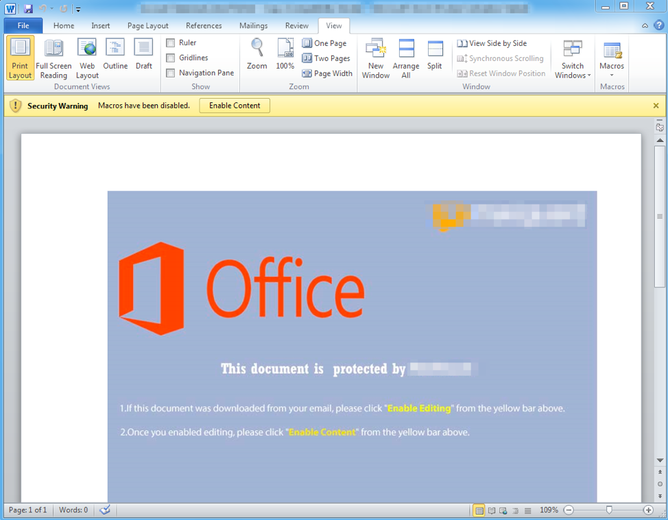This screenshot has height=520, width=668.
Task: Select Two Pages zoom option
Action: [326, 58]
